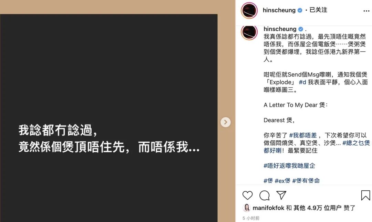Open hashtag #唔好返嚟我哋屋企
Viewport: 372px width, 222px height.
coord(289,166)
